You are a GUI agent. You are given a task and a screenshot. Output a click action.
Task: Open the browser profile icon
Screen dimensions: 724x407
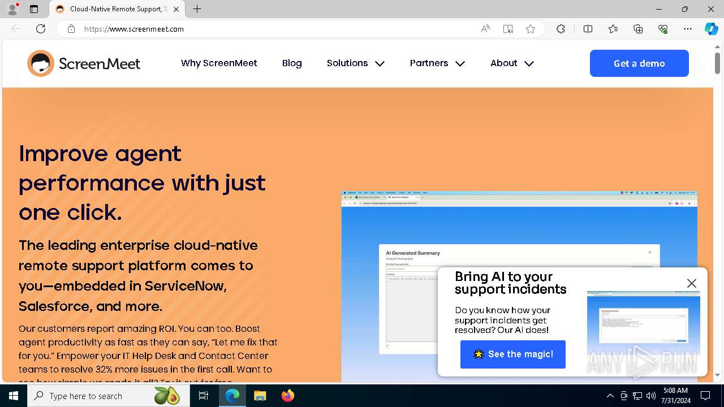[x=12, y=9]
